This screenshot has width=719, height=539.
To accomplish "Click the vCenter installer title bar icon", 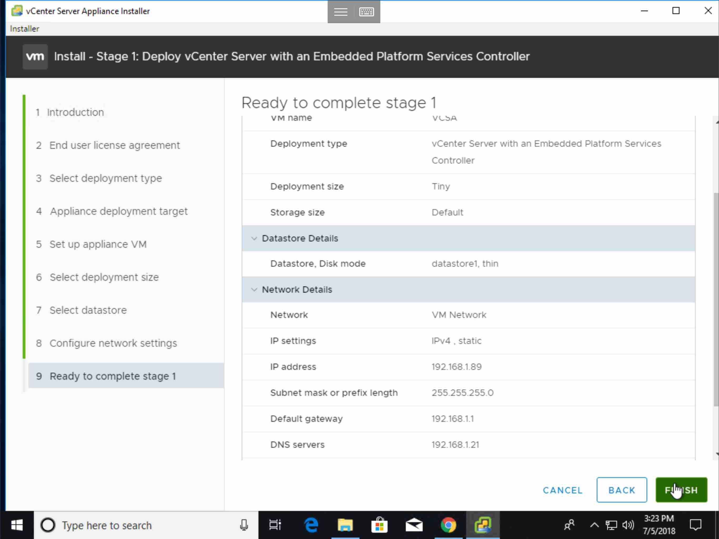I will tap(17, 11).
